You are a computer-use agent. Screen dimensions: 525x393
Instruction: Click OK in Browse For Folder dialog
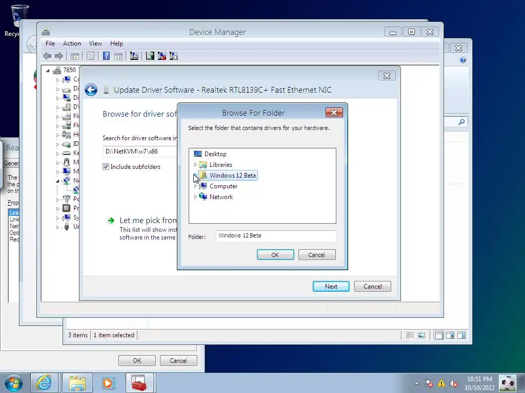coord(275,255)
